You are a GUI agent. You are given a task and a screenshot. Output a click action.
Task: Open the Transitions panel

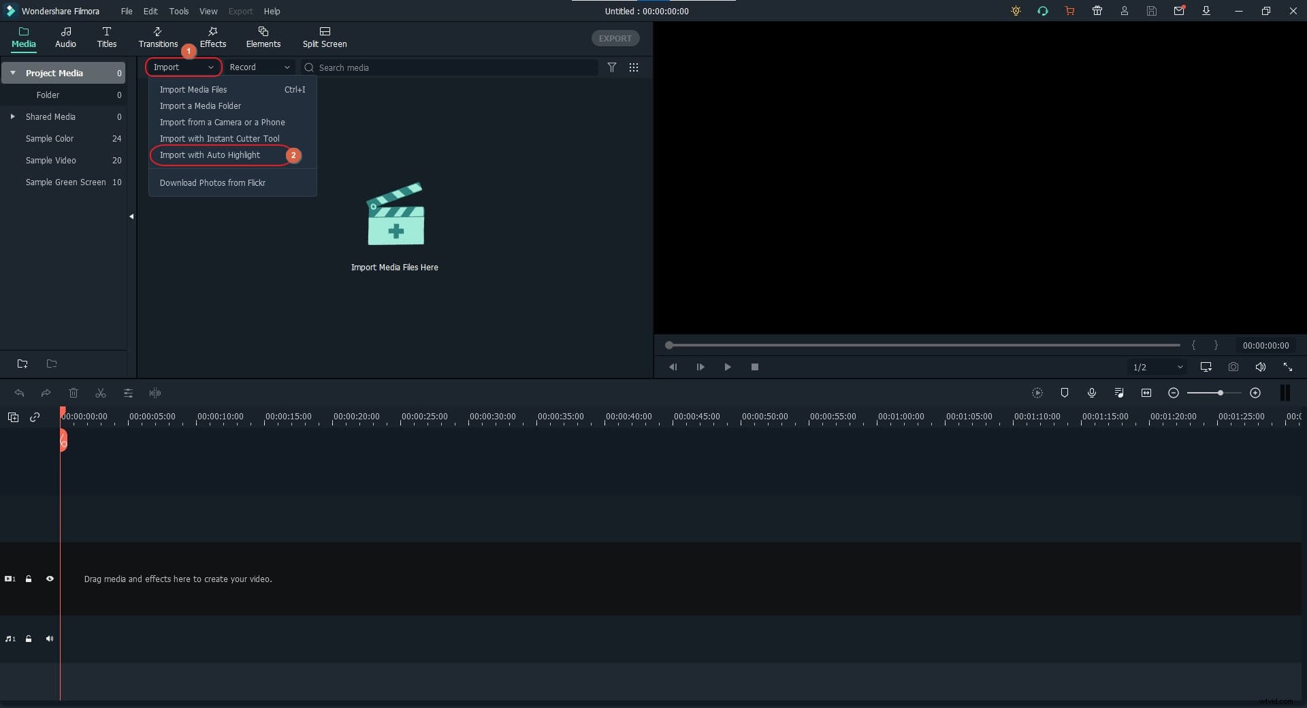pyautogui.click(x=157, y=37)
